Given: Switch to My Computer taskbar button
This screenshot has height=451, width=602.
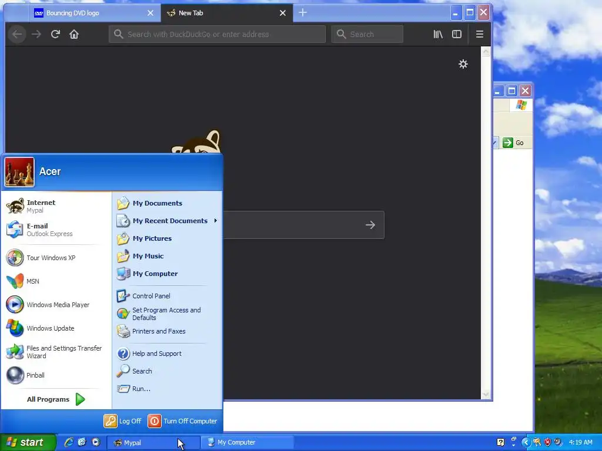Looking at the screenshot, I should tap(248, 443).
